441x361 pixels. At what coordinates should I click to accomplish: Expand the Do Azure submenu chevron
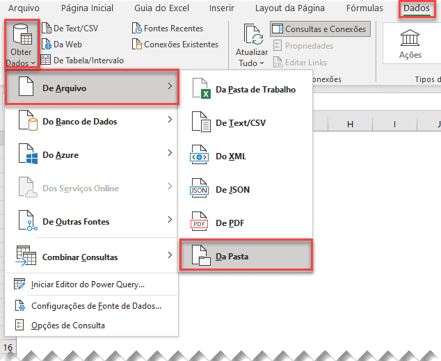tap(170, 153)
